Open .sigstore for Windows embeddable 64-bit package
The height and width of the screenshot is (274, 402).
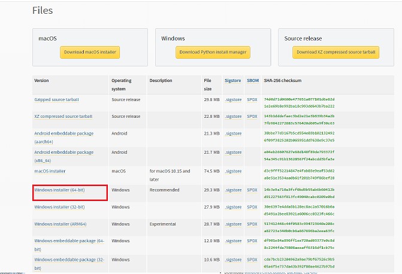(233, 240)
